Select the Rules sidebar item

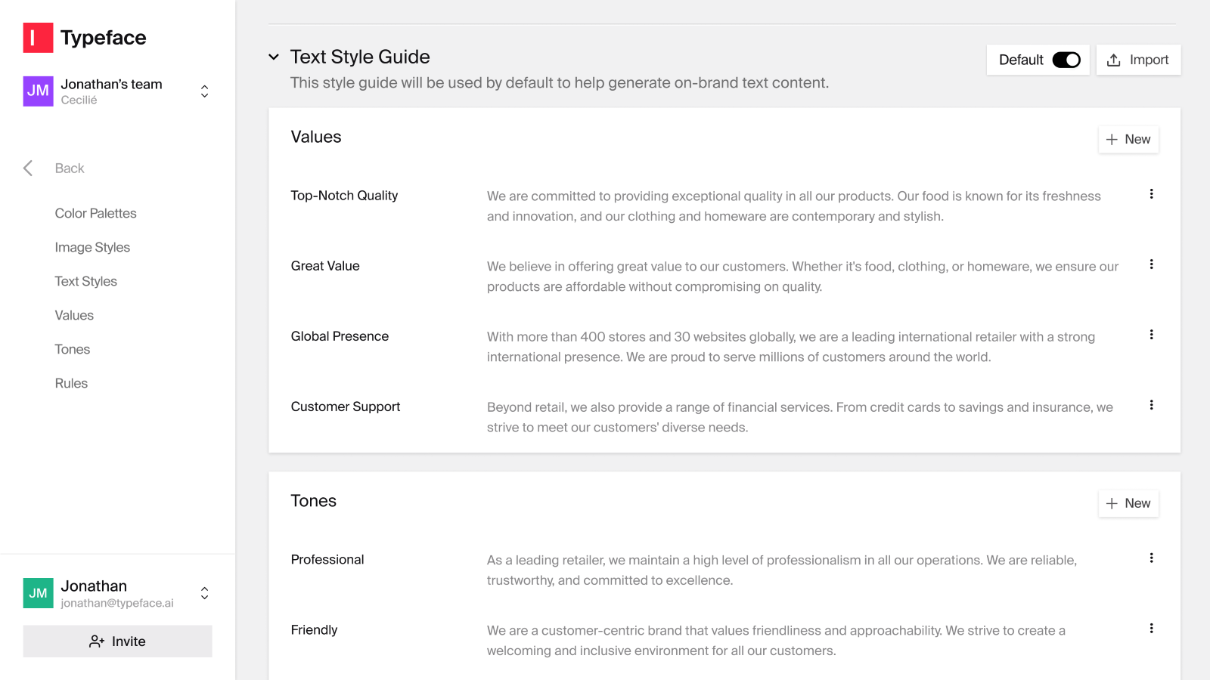click(x=70, y=383)
